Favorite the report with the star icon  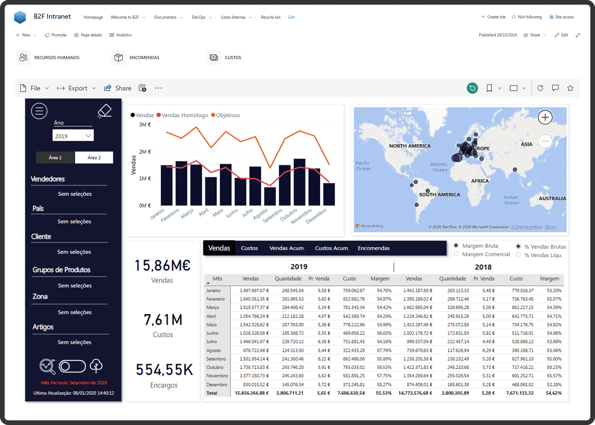[570, 88]
